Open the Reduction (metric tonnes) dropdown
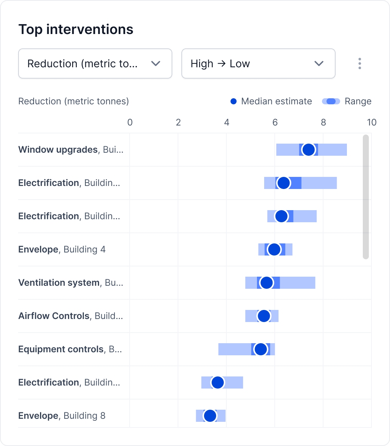This screenshot has width=390, height=446. [x=95, y=63]
